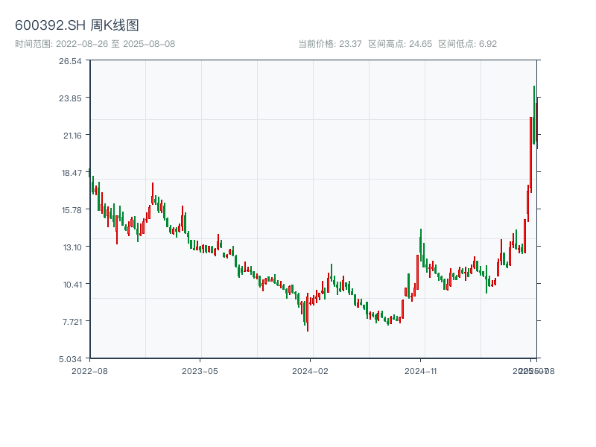Click the 5.034 y-axis price label
The height and width of the screenshot is (447, 596).
click(70, 359)
